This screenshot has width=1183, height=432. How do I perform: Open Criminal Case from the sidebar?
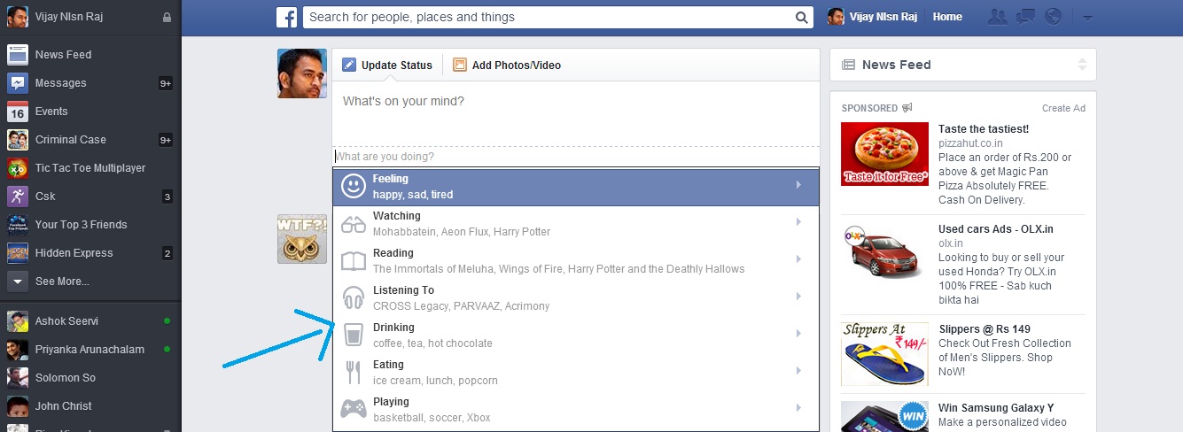point(70,140)
